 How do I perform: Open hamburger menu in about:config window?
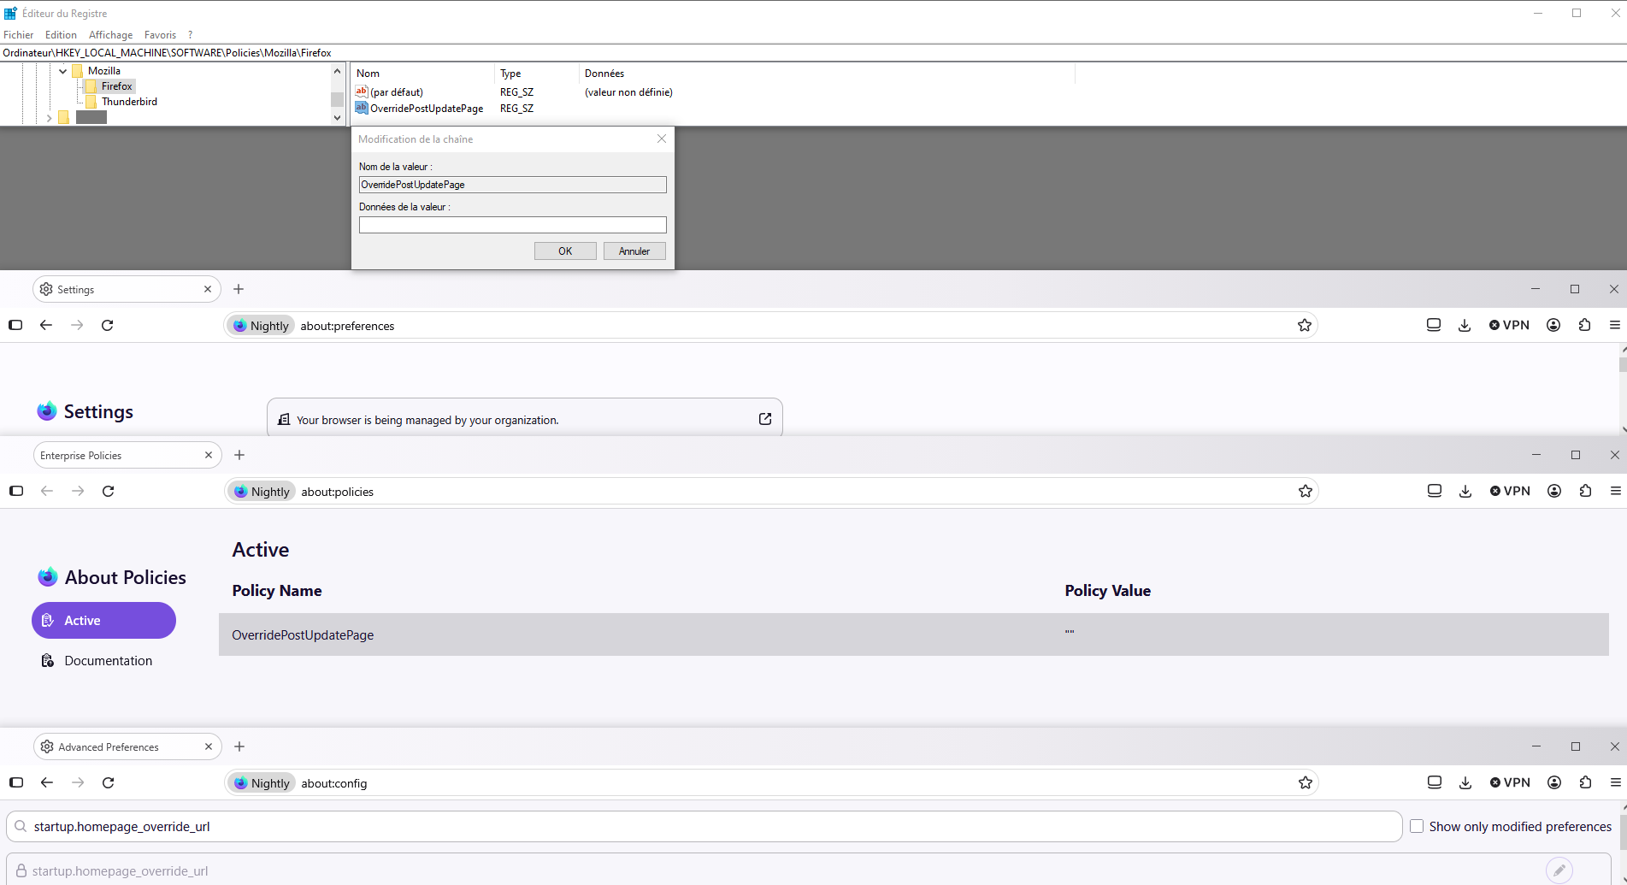[x=1616, y=782]
